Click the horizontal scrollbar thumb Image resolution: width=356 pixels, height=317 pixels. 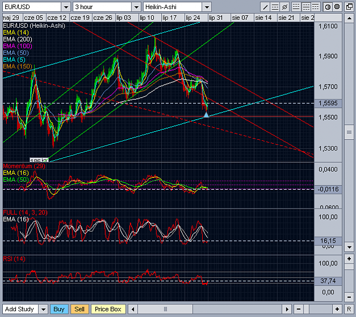(x=165, y=309)
